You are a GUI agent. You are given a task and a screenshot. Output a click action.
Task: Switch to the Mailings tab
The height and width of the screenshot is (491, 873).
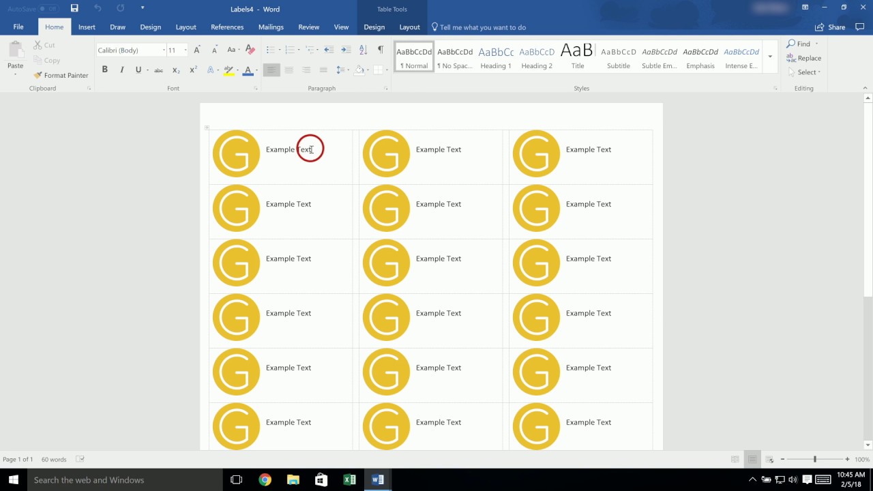click(271, 27)
